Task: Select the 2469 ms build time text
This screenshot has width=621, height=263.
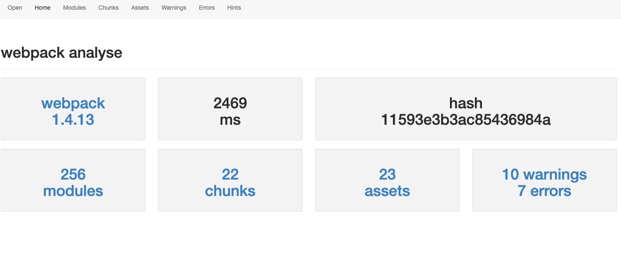Action: [230, 111]
